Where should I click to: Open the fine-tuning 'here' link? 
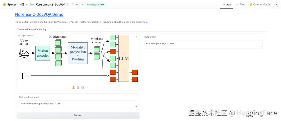coord(145,22)
